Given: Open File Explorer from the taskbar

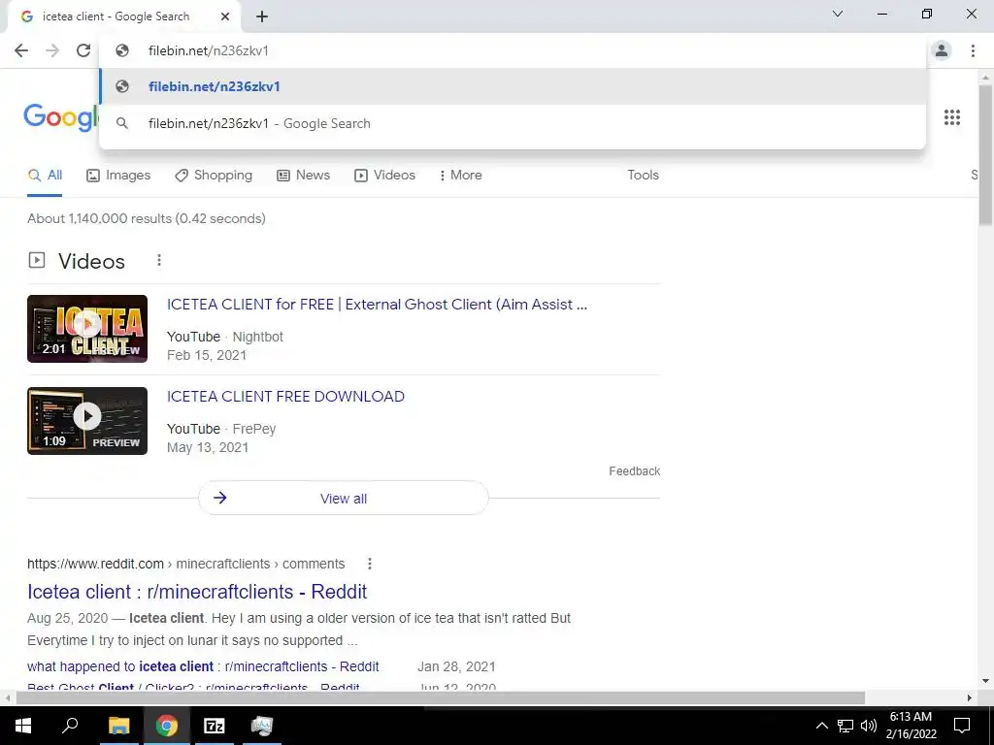Looking at the screenshot, I should click(118, 726).
